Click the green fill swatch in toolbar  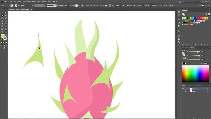pyautogui.click(x=3, y=36)
